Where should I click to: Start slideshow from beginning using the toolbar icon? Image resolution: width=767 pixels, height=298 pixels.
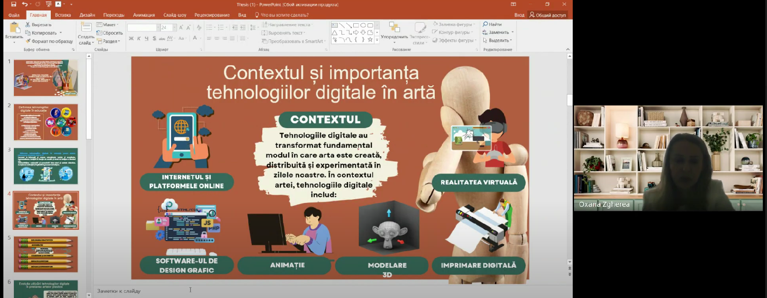click(x=49, y=4)
